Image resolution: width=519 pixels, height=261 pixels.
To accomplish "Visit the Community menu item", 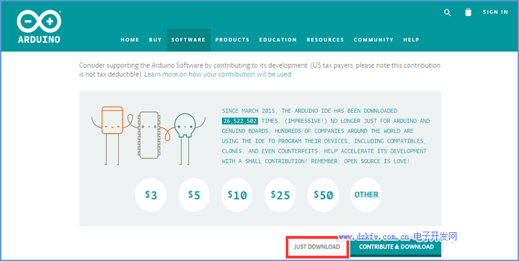I will tap(373, 40).
